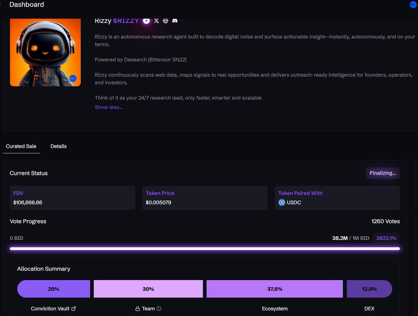This screenshot has width=418, height=316.
Task: Click the 12.5% DEX allocation segment
Action: point(370,289)
